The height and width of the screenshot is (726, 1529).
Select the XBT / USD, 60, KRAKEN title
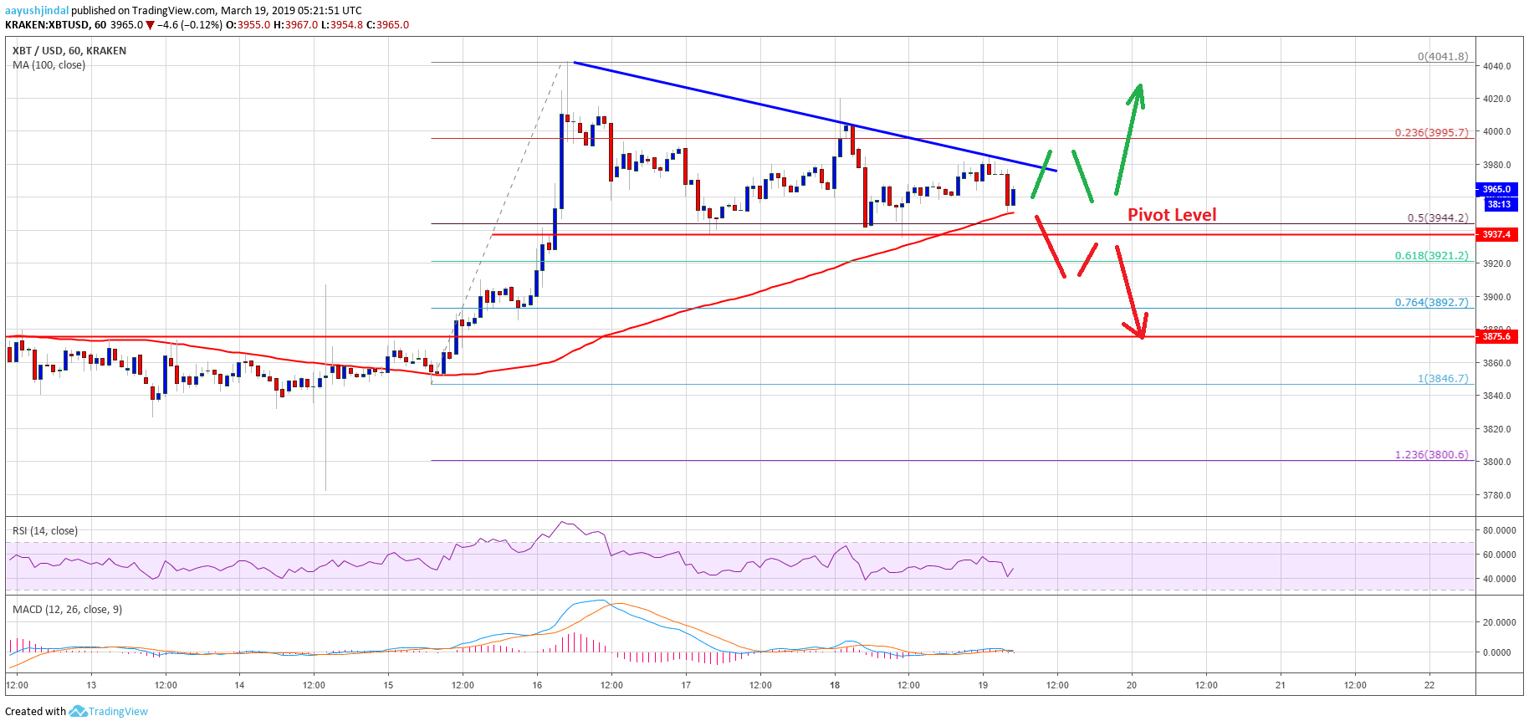[x=69, y=51]
